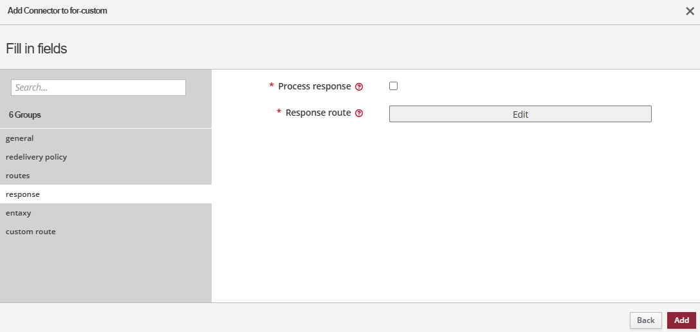Screen dimensions: 700x332
Task: Click the help icon beside Response route
Action: [x=359, y=113]
